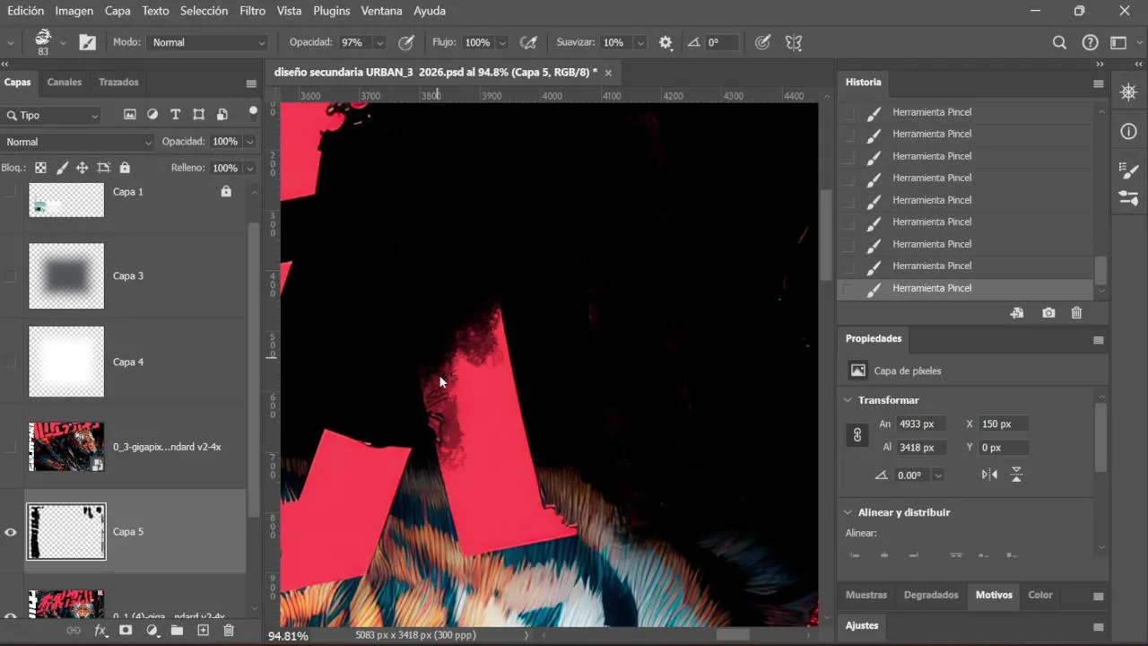Create new fill or adjustment layer
The width and height of the screenshot is (1148, 646).
pos(152,631)
